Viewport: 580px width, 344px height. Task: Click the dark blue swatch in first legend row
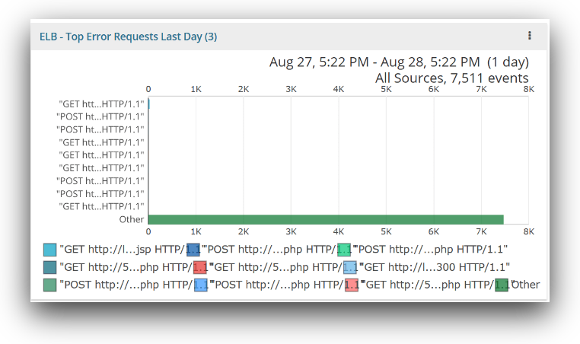(193, 250)
